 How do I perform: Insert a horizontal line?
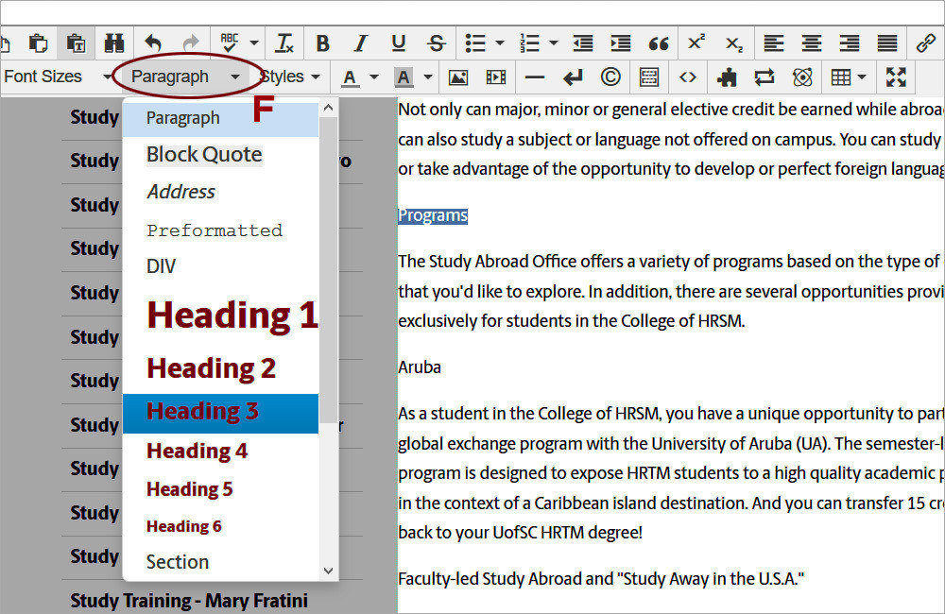[534, 77]
